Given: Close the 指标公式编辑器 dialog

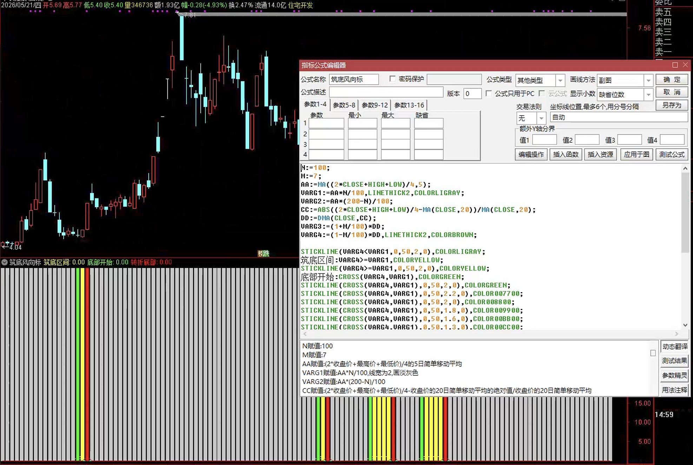Looking at the screenshot, I should [685, 65].
